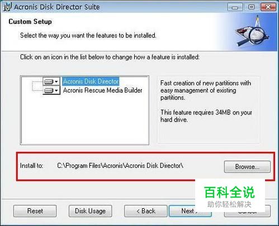Select the Acronis Rescue Media Builder feature
The image size is (279, 226).
pos(102,90)
